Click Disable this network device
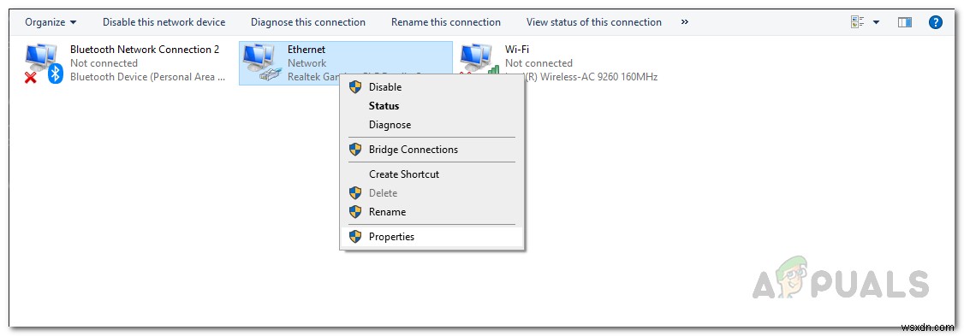Image resolution: width=964 pixels, height=336 pixels. [x=164, y=22]
